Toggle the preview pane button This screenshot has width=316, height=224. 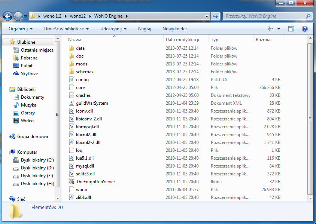[291, 29]
